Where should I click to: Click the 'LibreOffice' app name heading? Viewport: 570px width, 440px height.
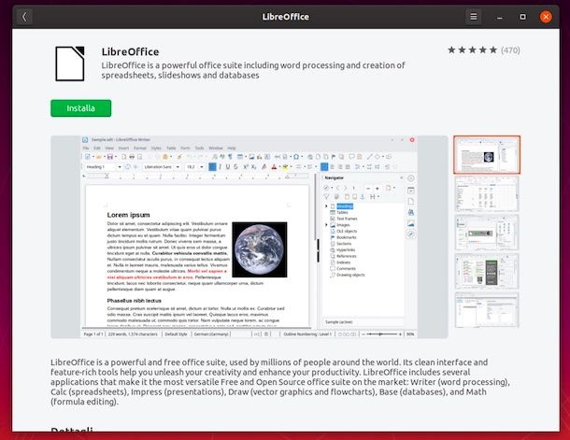130,51
